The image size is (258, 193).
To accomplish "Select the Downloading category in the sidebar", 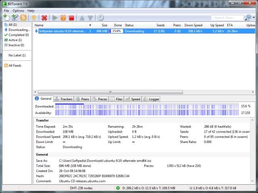I will (x=19, y=30).
